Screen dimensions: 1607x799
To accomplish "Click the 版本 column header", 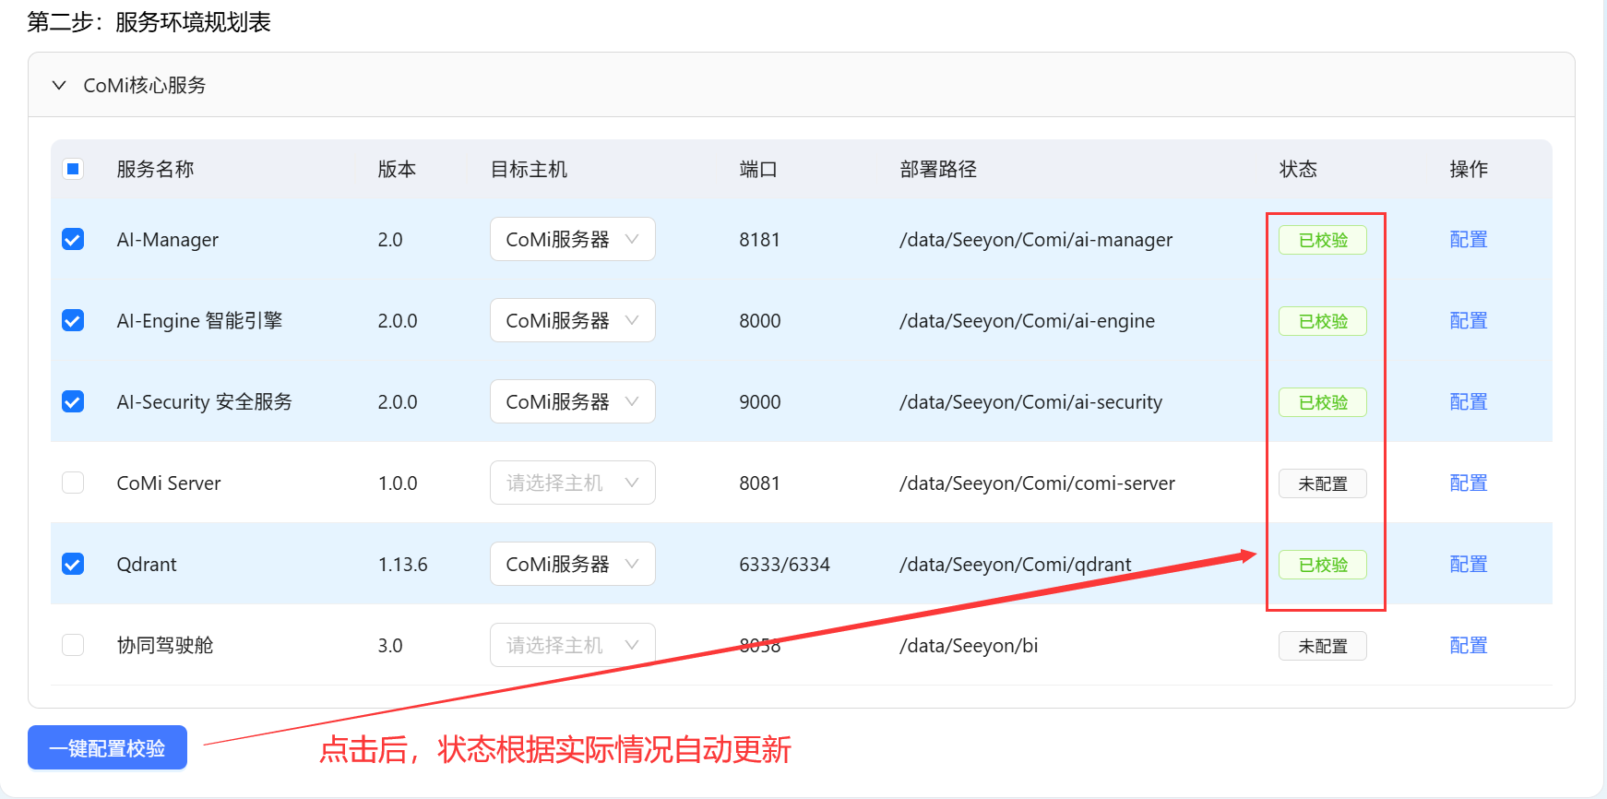I will click(398, 169).
